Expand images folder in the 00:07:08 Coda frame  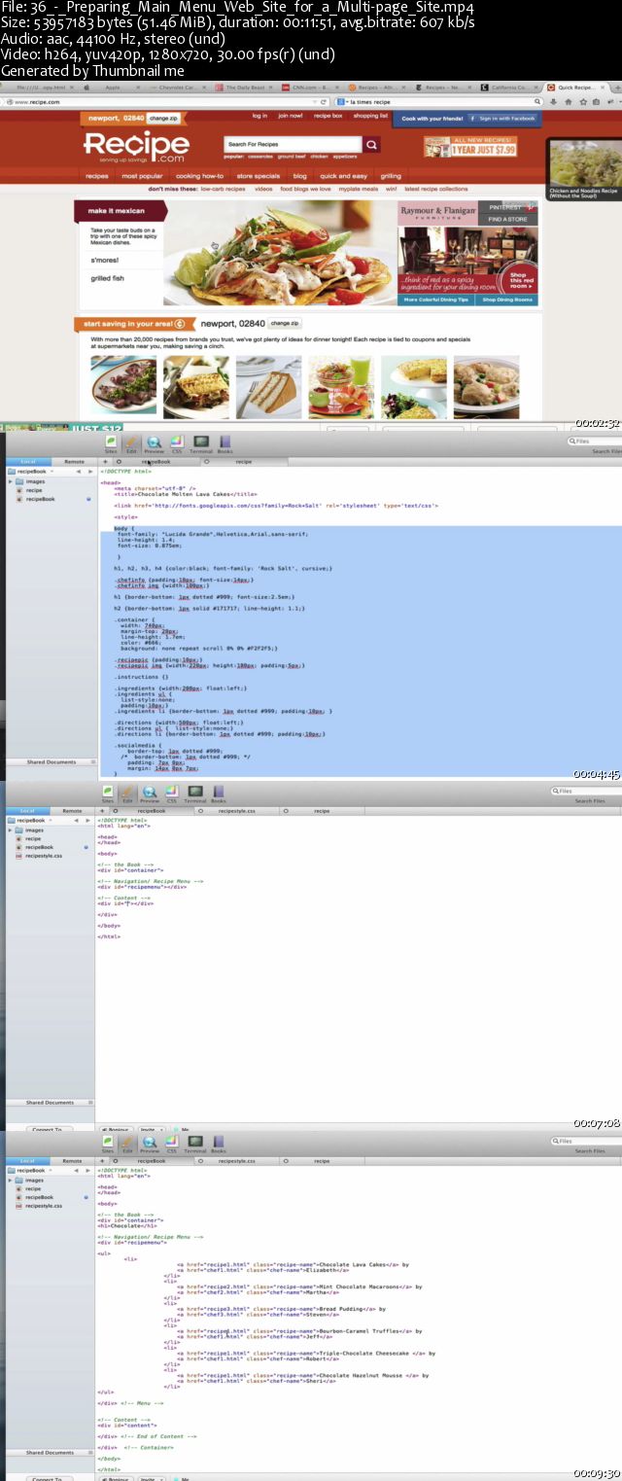pos(11,830)
